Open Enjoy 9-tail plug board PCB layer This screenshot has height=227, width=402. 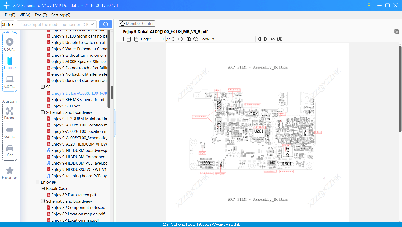(x=79, y=176)
